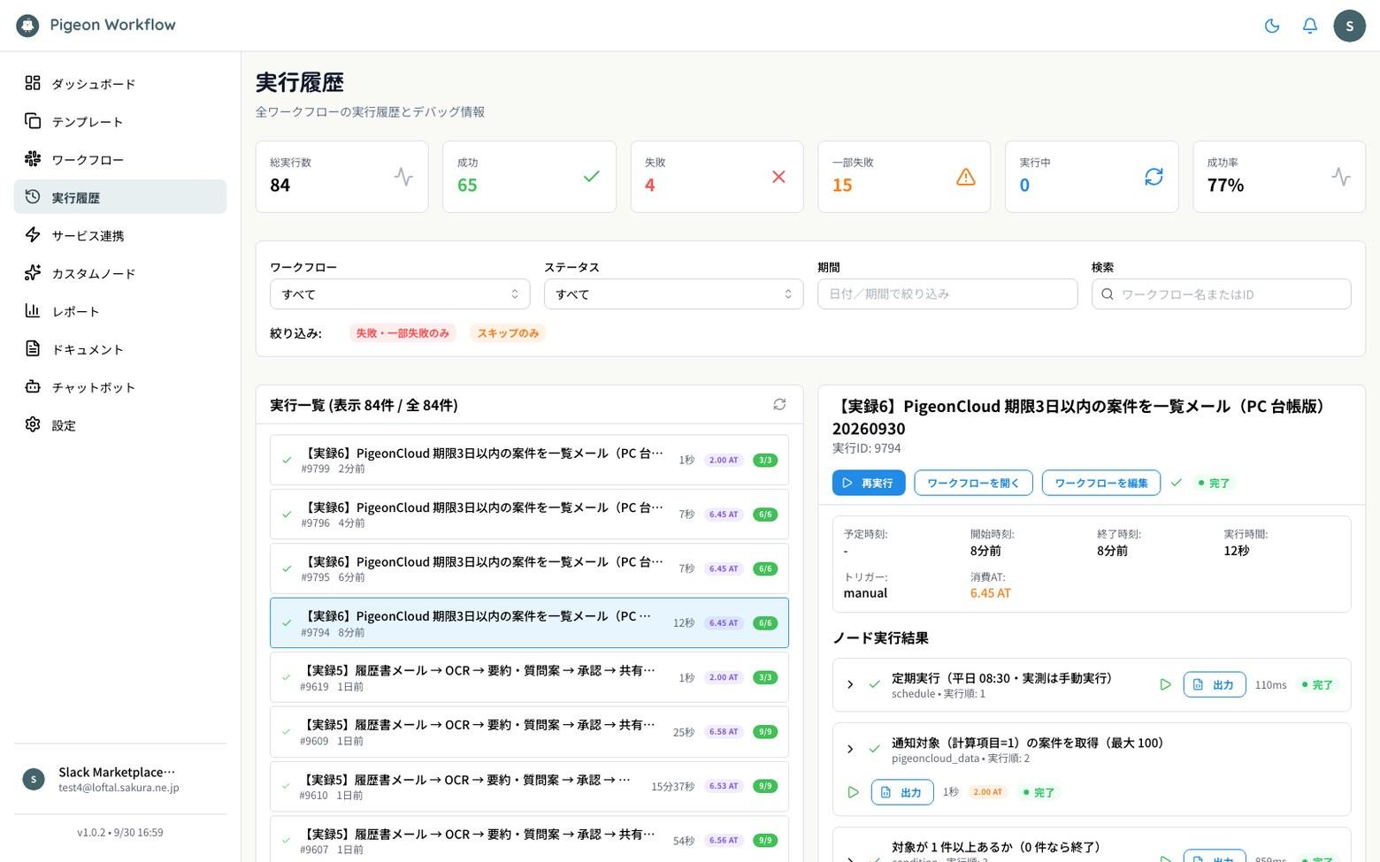This screenshot has height=862, width=1380.
Task: Open ダッシュボード in the sidebar
Action: point(120,84)
